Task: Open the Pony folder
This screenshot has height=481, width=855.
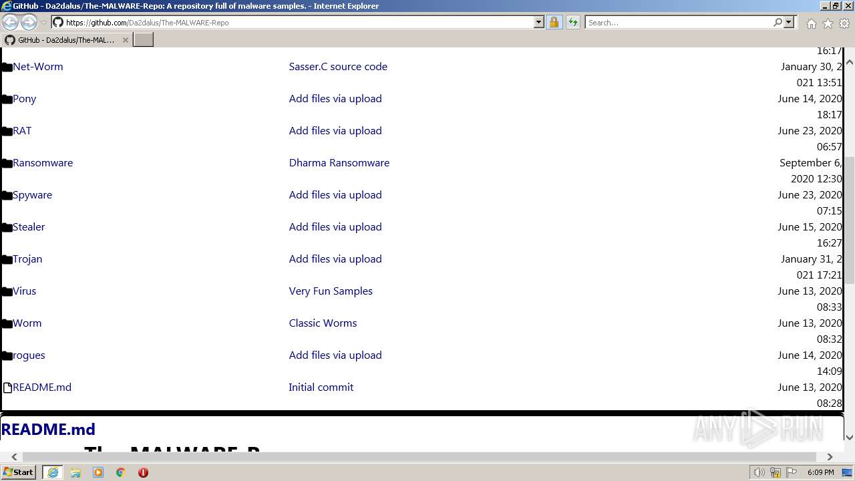Action: (25, 99)
